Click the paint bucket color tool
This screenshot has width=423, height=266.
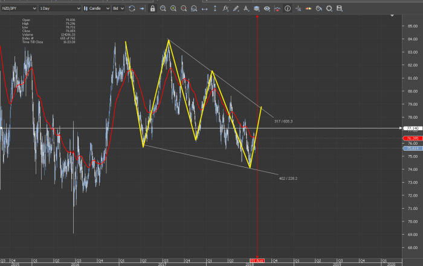[x=318, y=9]
